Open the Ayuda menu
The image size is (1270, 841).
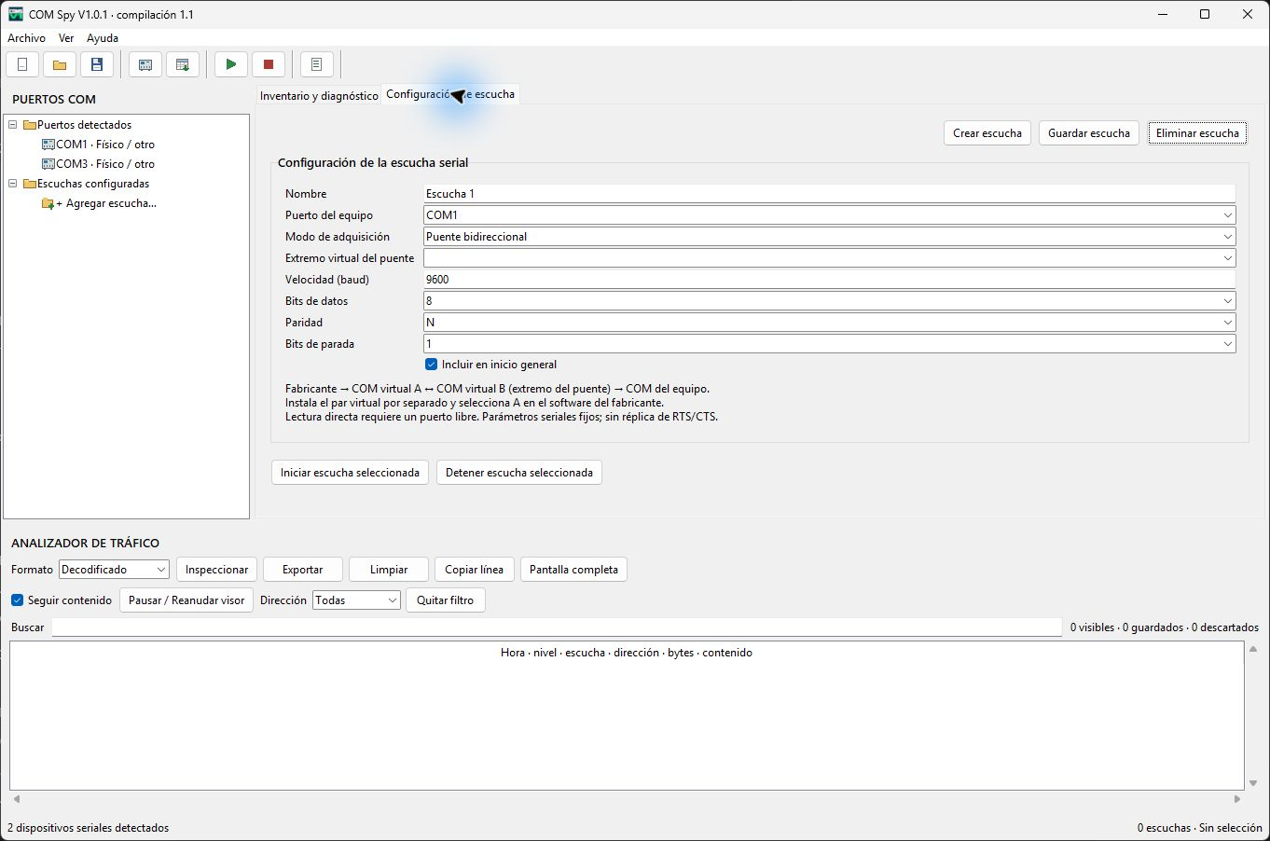[x=103, y=38]
